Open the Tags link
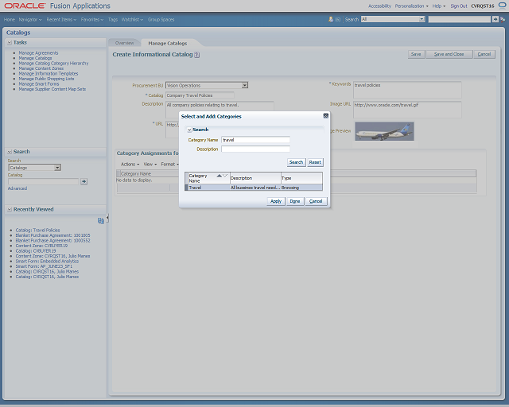This screenshot has width=509, height=407. 113,19
